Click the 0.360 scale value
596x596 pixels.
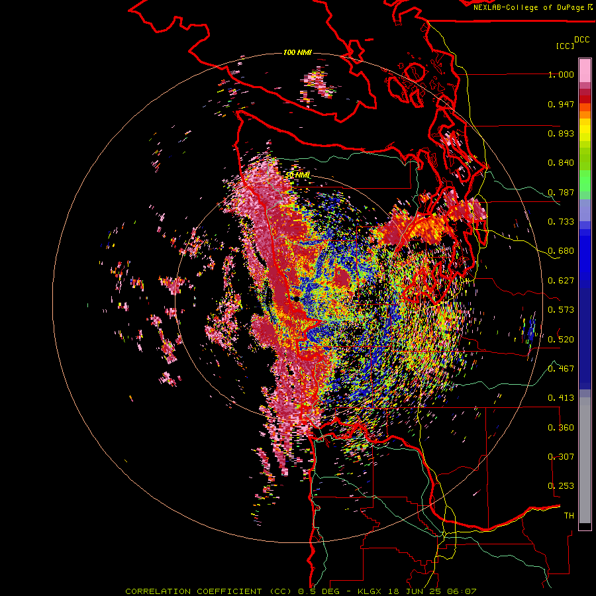point(561,428)
